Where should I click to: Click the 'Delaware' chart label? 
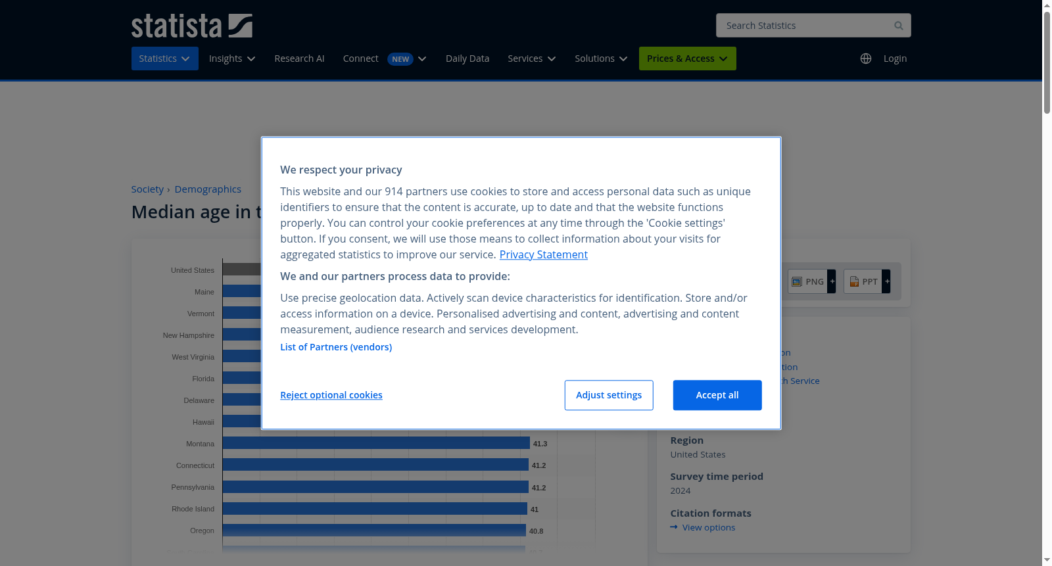(x=199, y=400)
